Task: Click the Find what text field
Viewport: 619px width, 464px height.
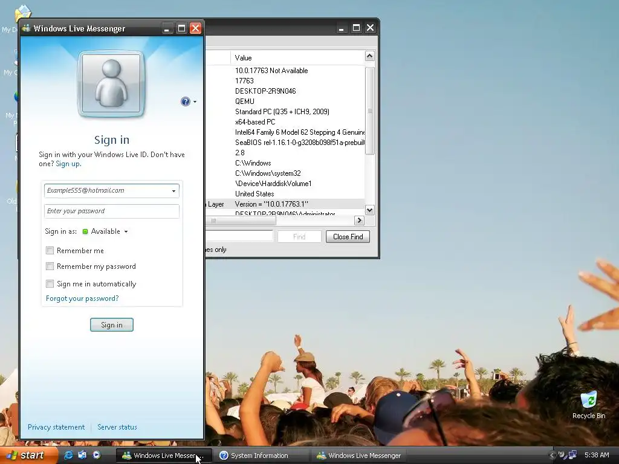Action: [x=239, y=236]
